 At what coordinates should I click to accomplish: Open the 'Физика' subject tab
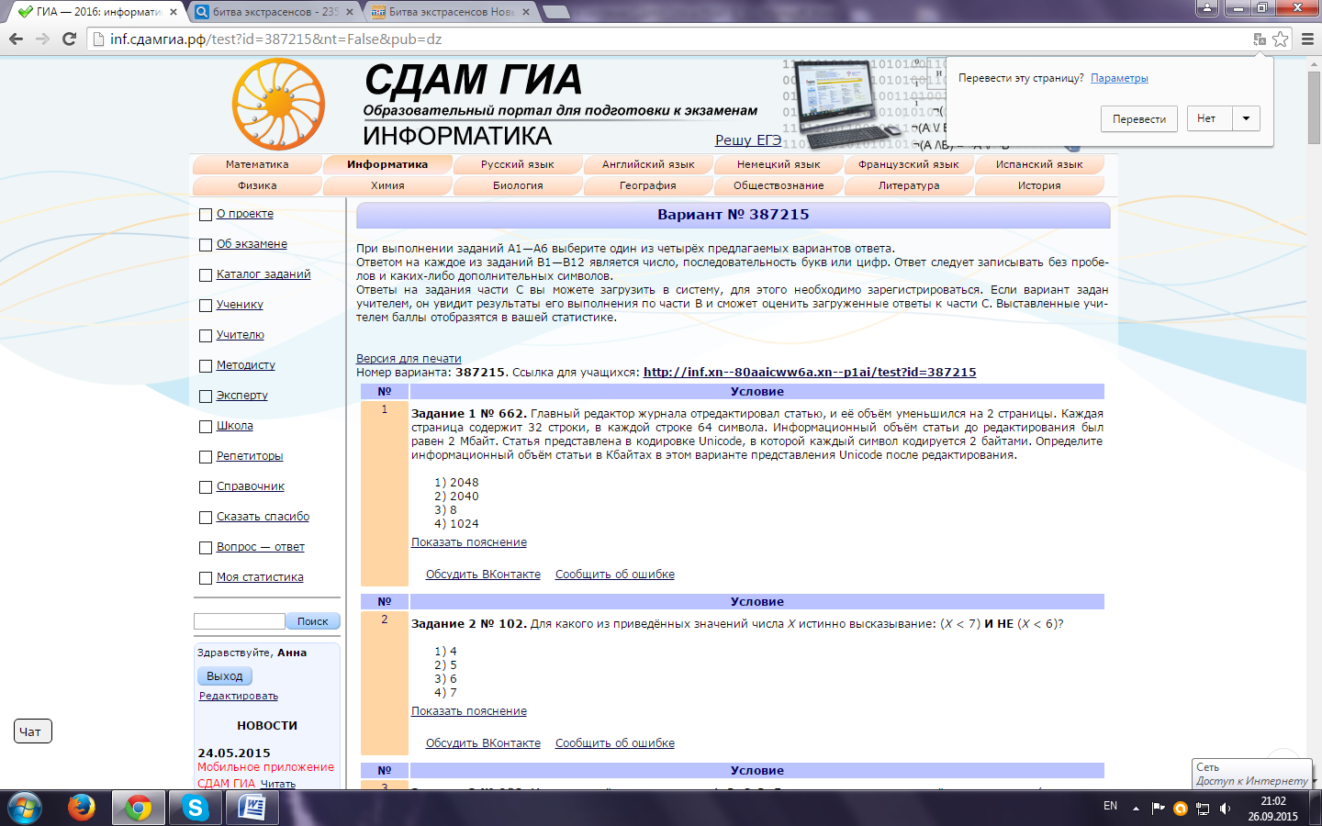pos(257,185)
